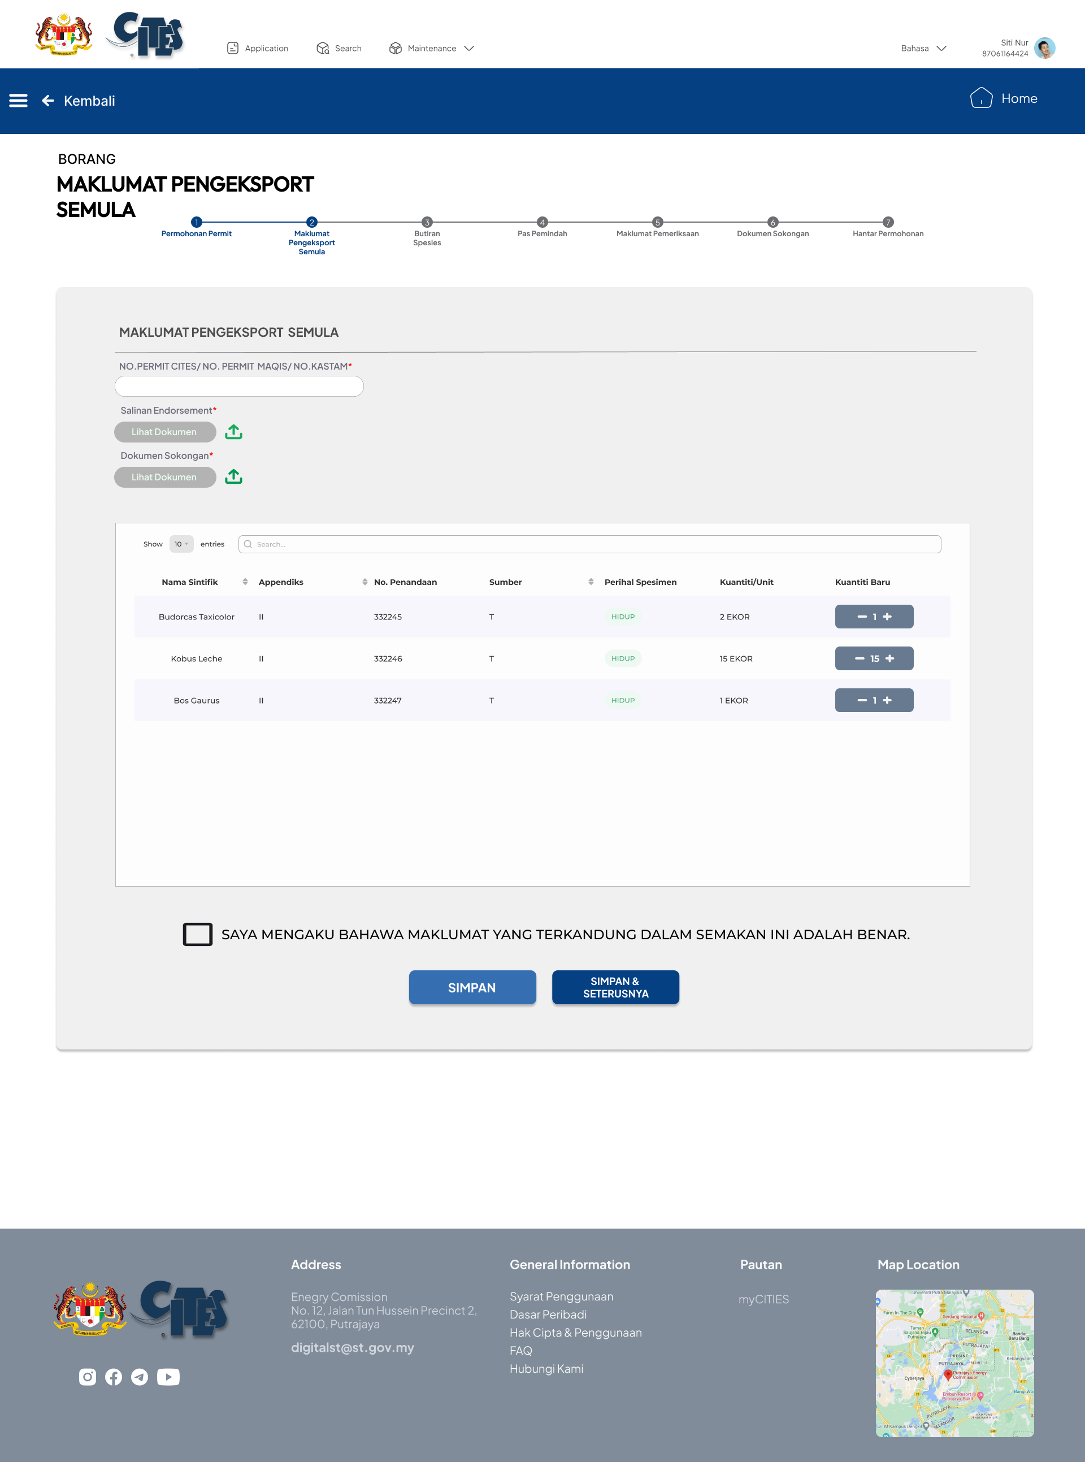Upload Dokumen Sokongan via green upload icon
Screen dimensions: 1085x1462
click(234, 477)
